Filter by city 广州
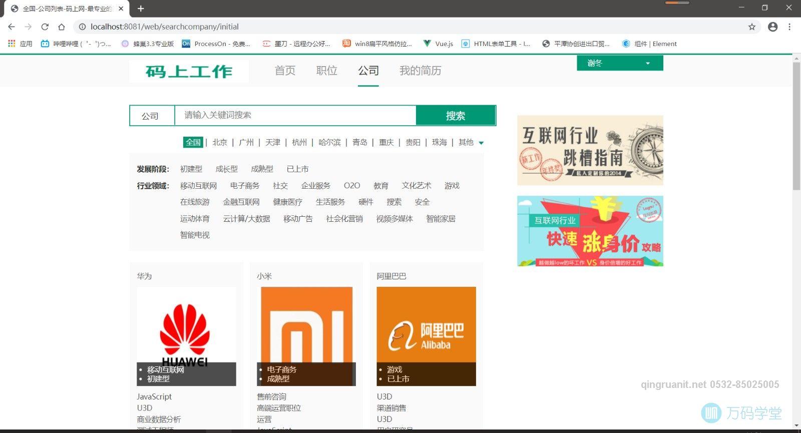Screen dimensions: 801x433 pyautogui.click(x=246, y=142)
